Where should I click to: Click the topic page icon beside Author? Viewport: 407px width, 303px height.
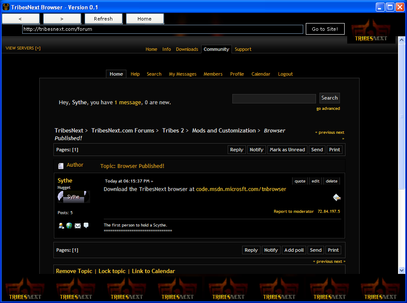[x=61, y=166]
